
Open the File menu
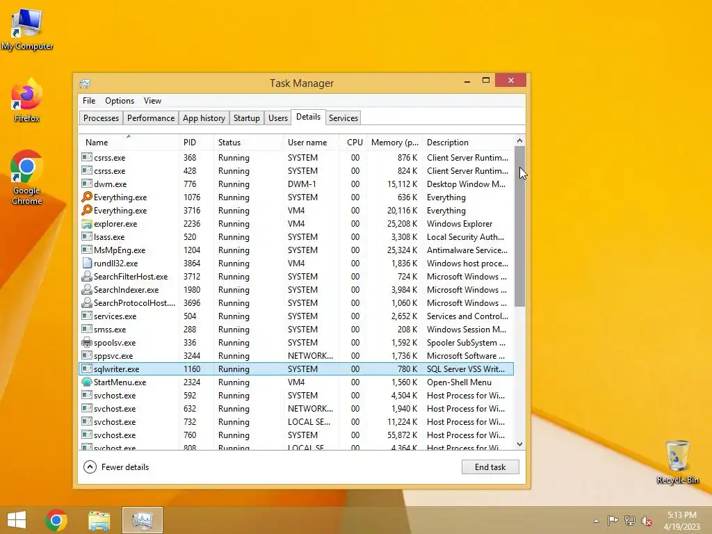click(x=89, y=101)
